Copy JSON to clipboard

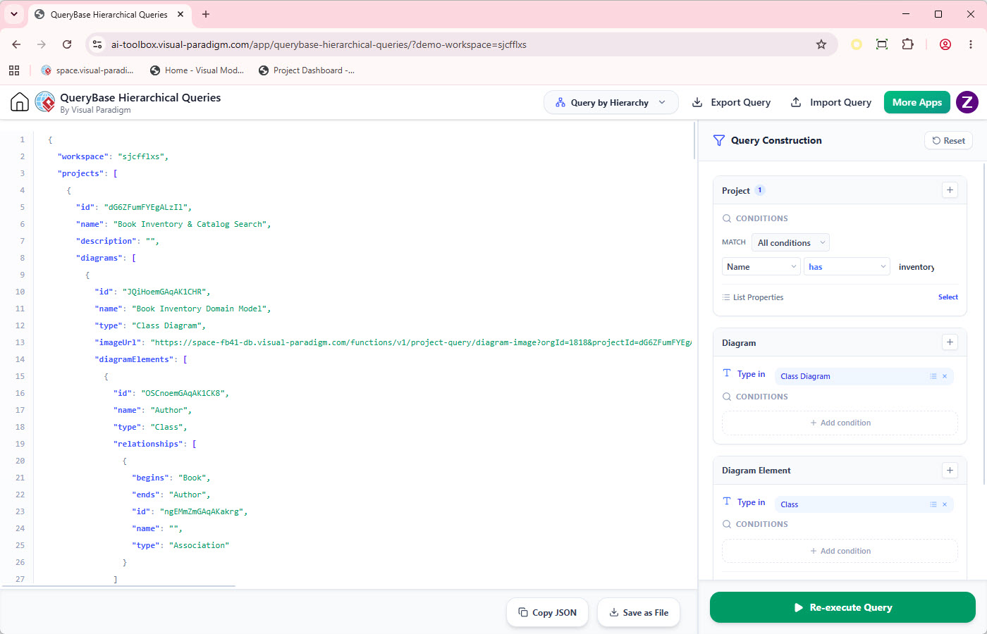click(547, 612)
